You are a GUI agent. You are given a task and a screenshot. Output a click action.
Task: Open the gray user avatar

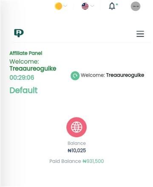136,6
